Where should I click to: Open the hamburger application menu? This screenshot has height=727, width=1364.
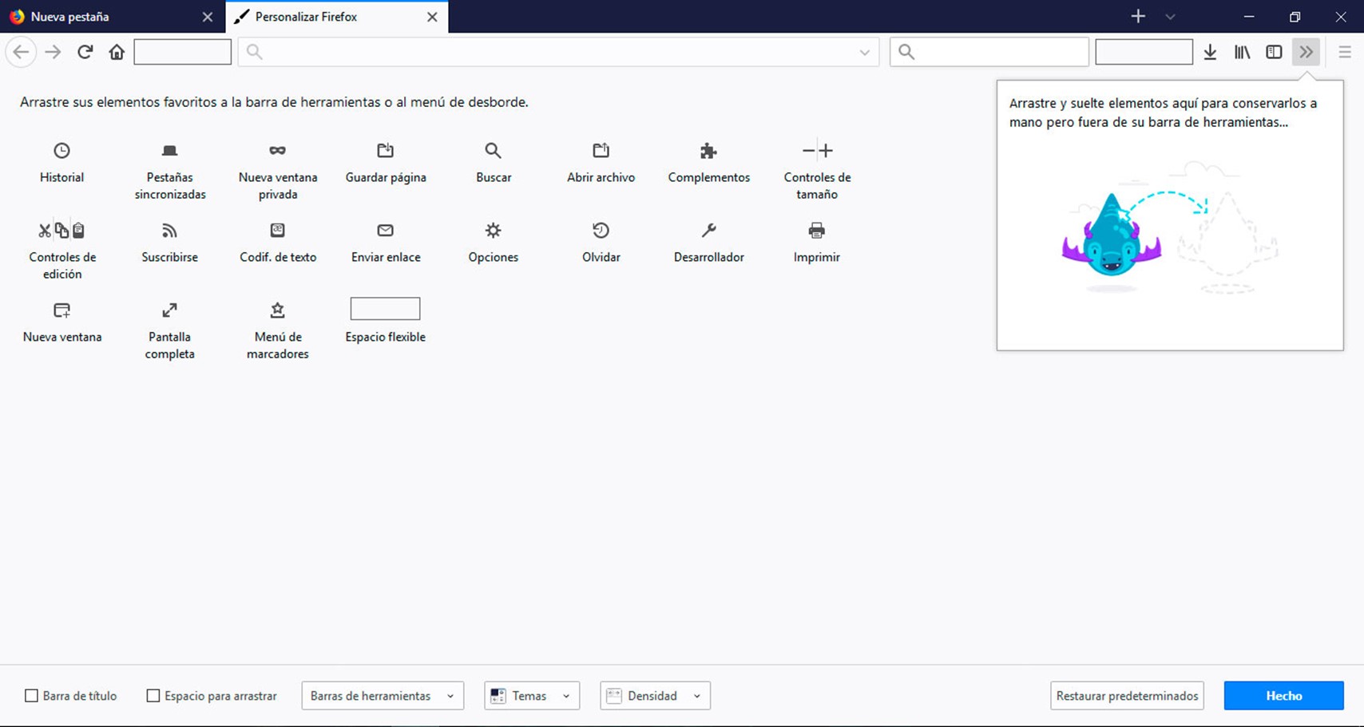(1345, 52)
